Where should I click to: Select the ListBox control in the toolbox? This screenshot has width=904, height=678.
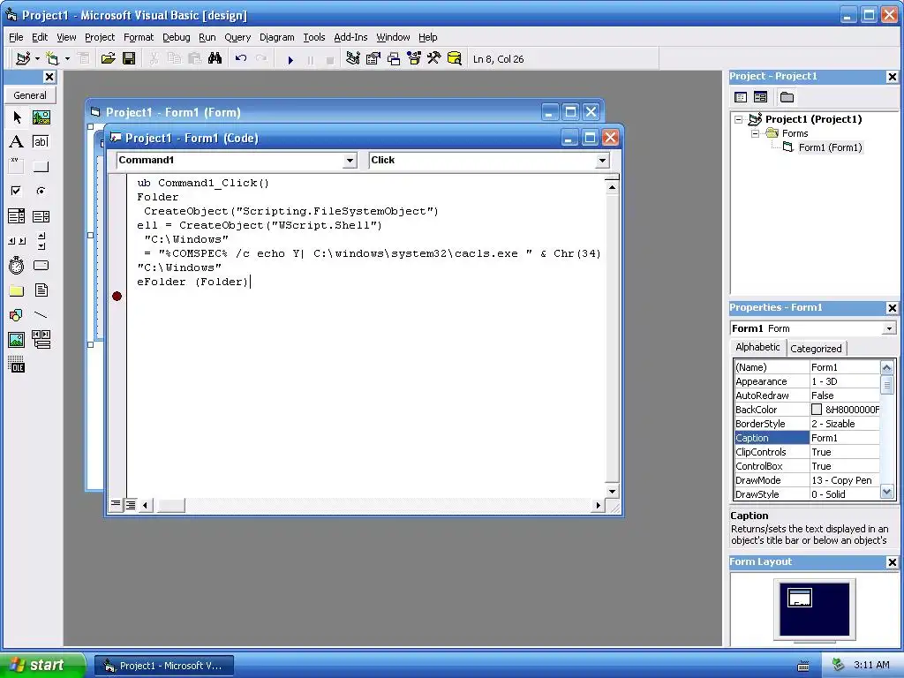click(41, 216)
